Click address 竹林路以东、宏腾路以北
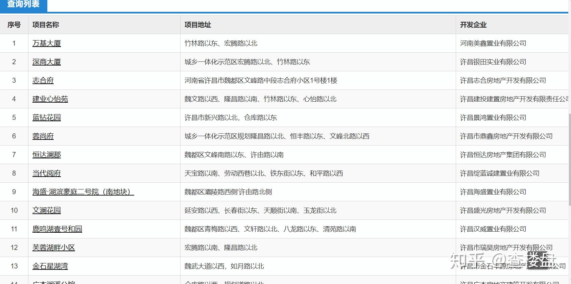 click(221, 43)
